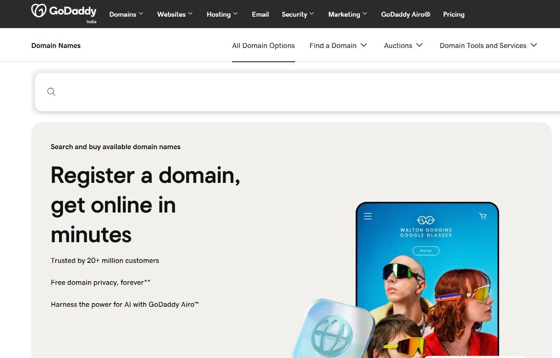Open the Hosting dropdown
The width and height of the screenshot is (560, 358).
pos(222,14)
